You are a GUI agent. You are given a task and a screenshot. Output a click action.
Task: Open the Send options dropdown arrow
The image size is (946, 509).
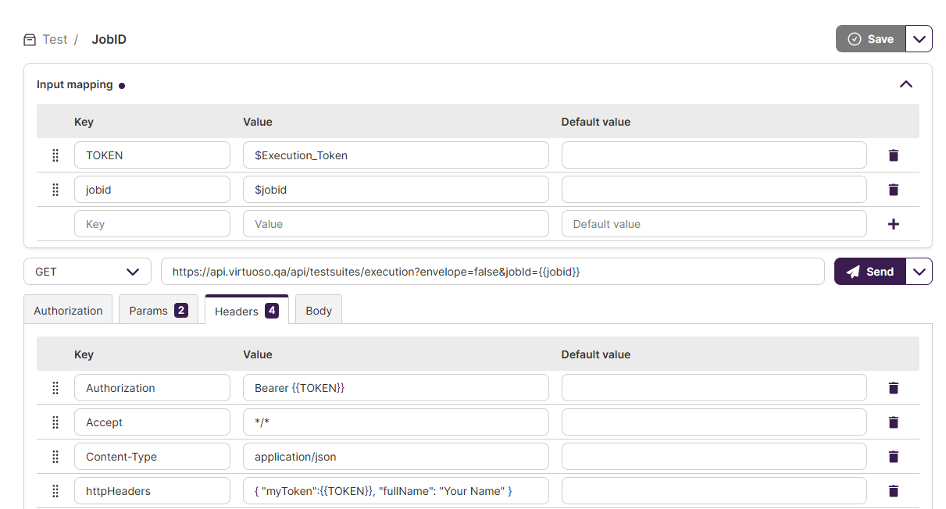(919, 272)
